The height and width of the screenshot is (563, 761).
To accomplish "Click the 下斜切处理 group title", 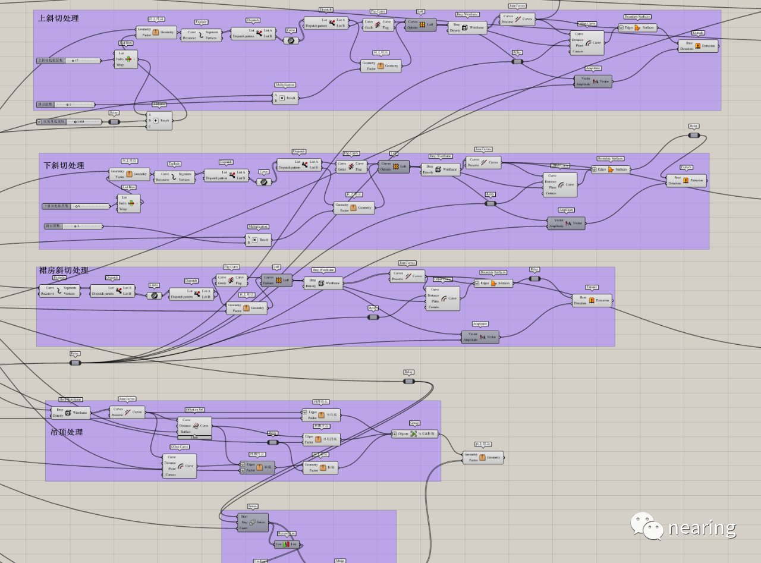I will point(64,165).
